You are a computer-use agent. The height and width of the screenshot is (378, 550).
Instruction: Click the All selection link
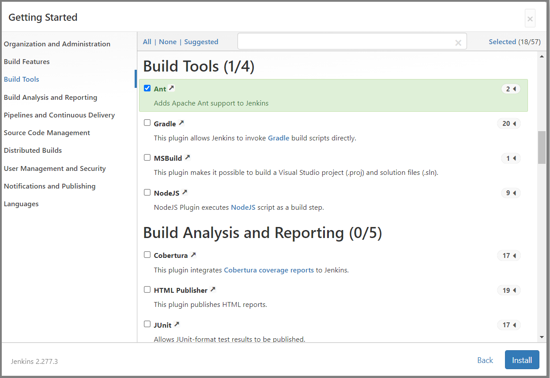point(147,42)
